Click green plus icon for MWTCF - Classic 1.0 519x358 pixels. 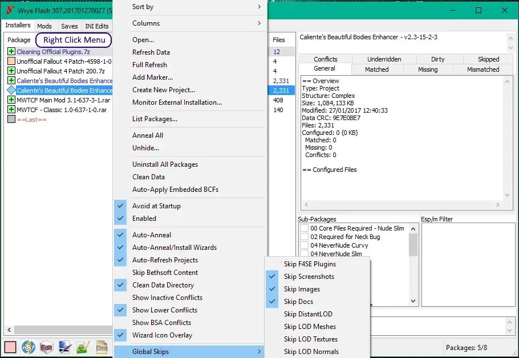click(x=11, y=109)
